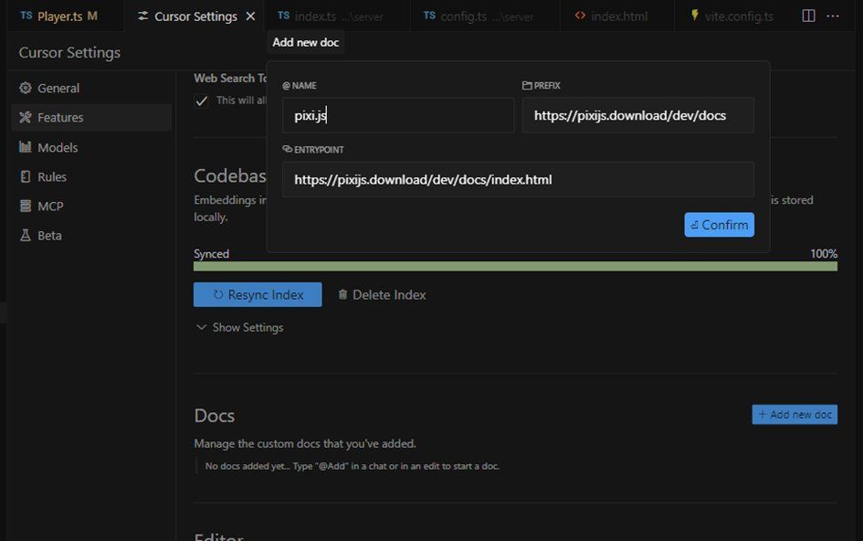The height and width of the screenshot is (541, 863).
Task: Click the Rules notebook icon
Action: (26, 177)
